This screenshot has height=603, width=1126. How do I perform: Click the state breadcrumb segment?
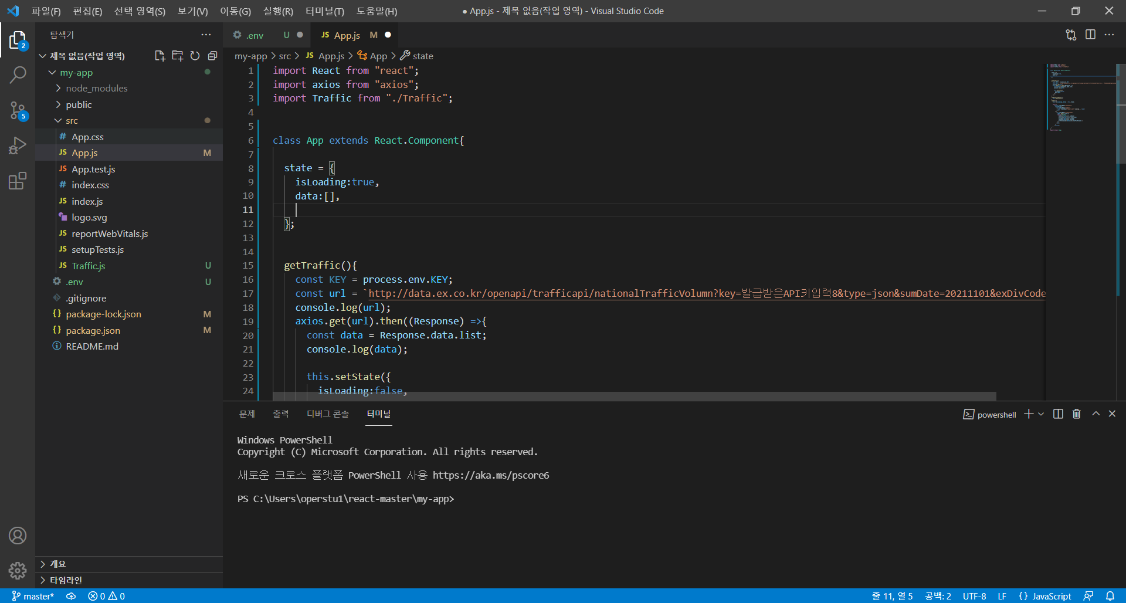tap(422, 56)
